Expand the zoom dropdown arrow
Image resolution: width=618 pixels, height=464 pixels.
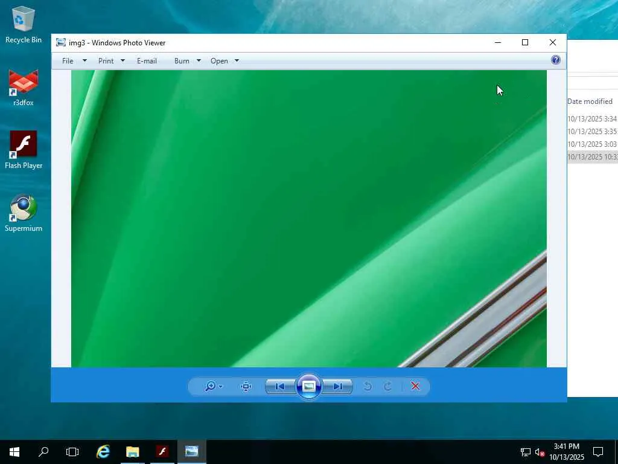coord(220,387)
